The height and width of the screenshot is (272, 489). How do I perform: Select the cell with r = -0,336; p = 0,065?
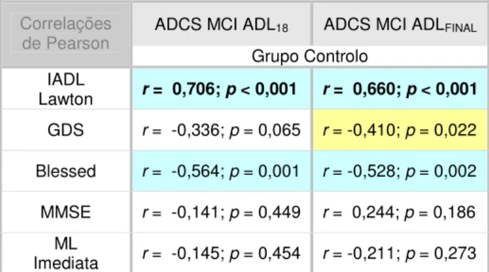(x=221, y=130)
